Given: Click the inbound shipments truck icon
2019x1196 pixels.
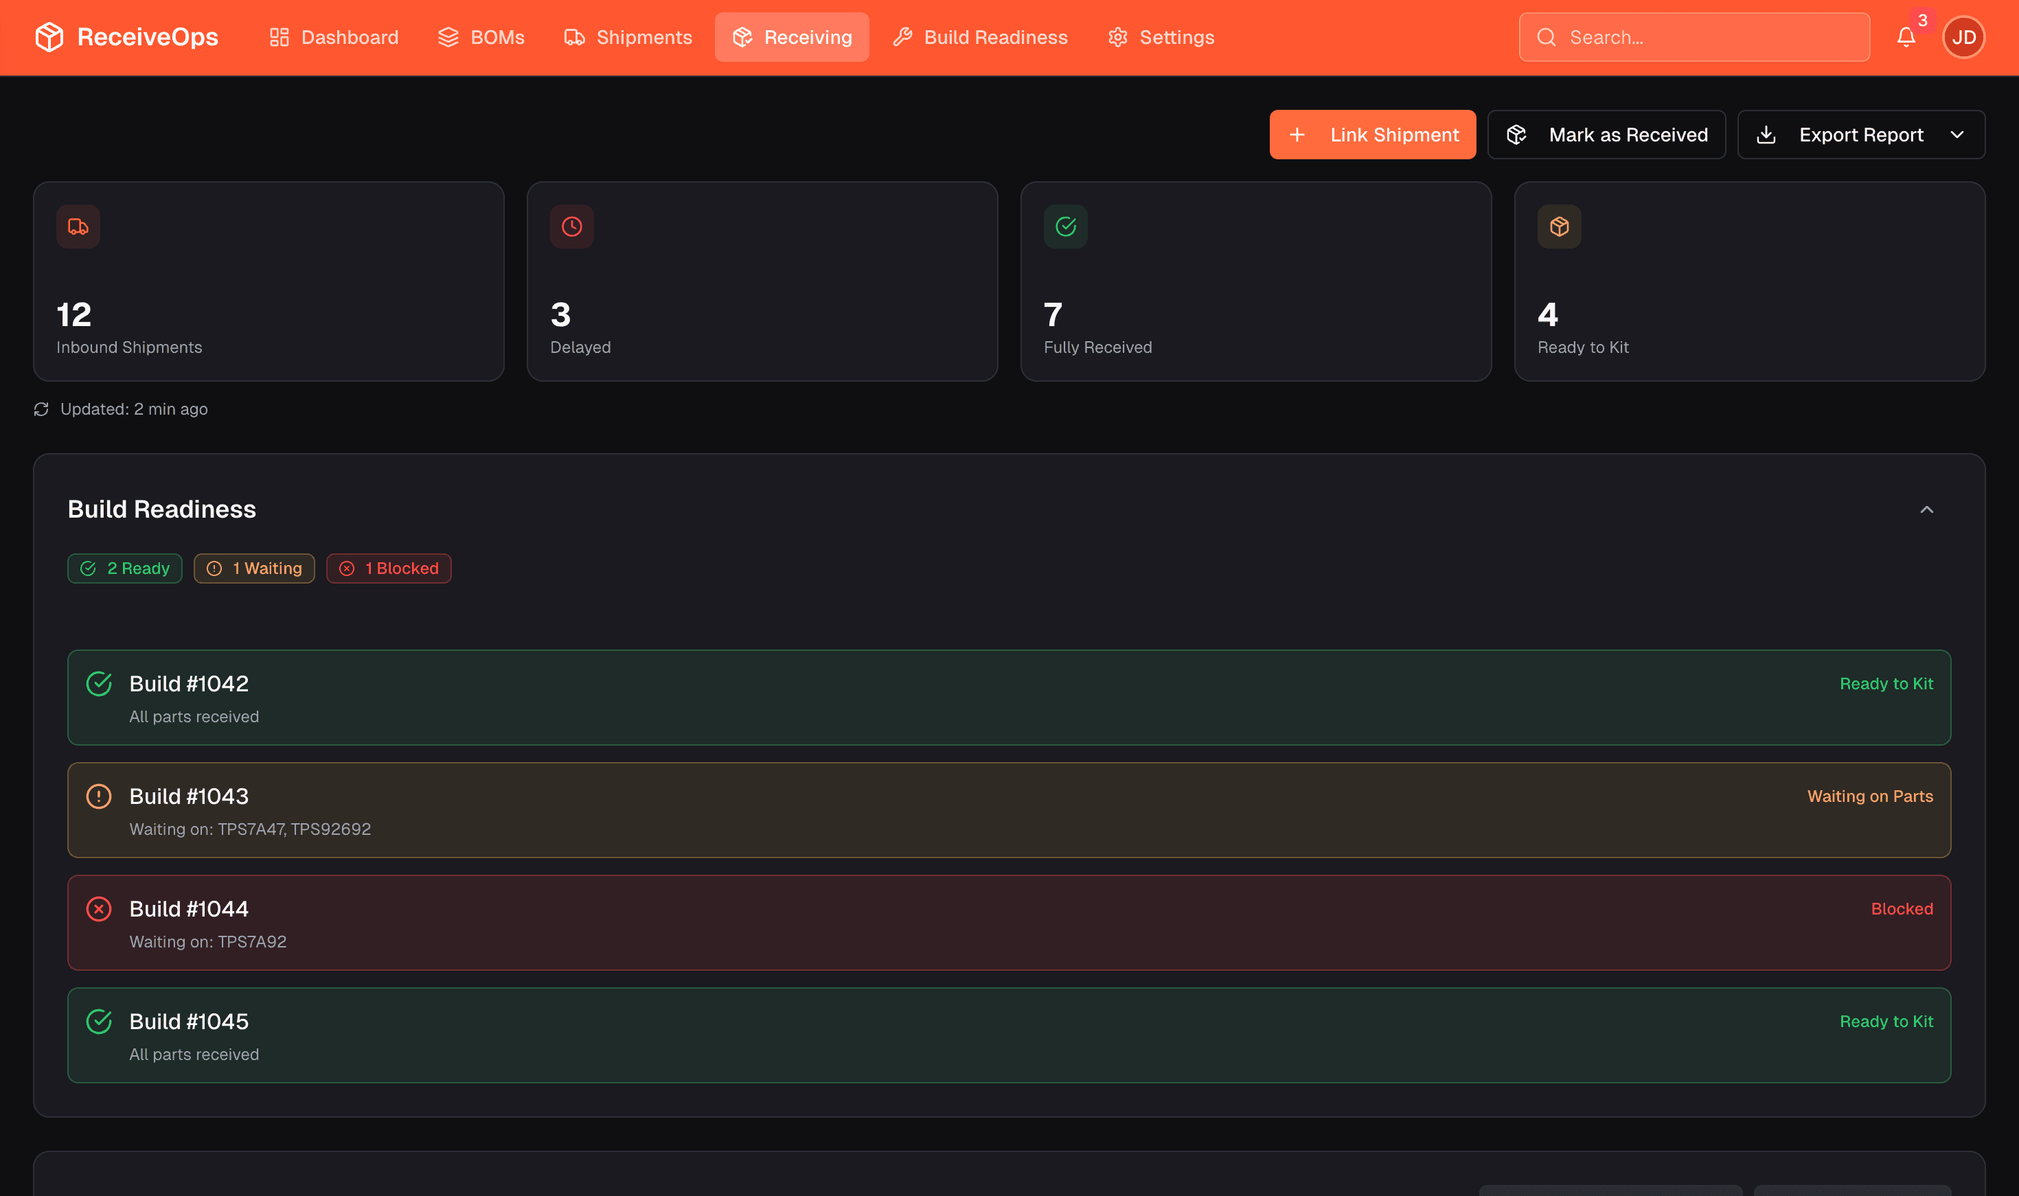Looking at the screenshot, I should 78,227.
